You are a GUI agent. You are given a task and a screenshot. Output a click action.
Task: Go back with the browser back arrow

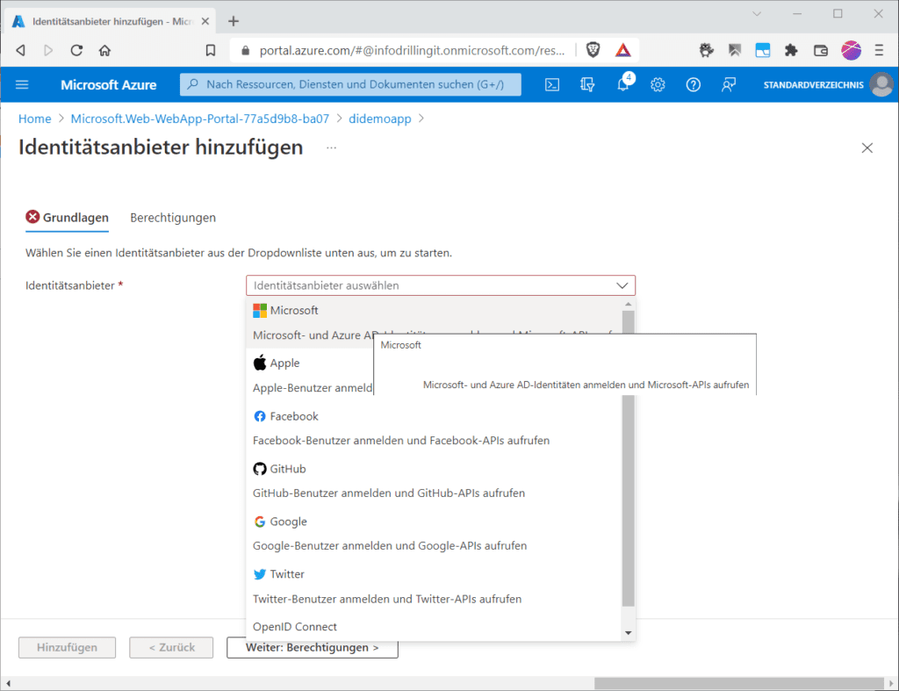click(x=21, y=50)
